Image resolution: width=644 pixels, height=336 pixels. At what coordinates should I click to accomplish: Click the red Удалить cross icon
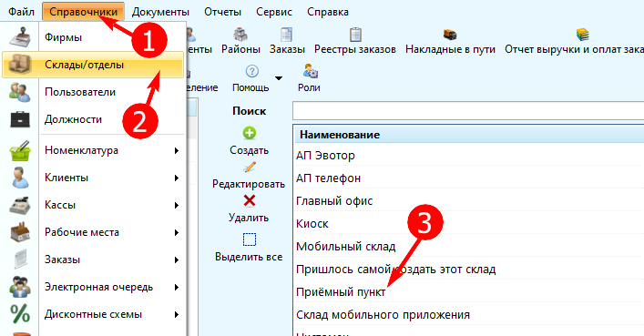coord(250,200)
